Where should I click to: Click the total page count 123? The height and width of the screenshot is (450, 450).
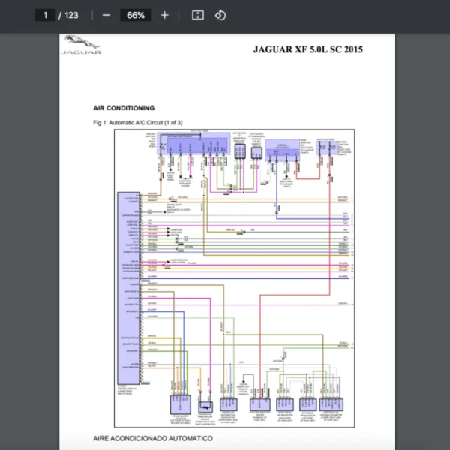(71, 15)
